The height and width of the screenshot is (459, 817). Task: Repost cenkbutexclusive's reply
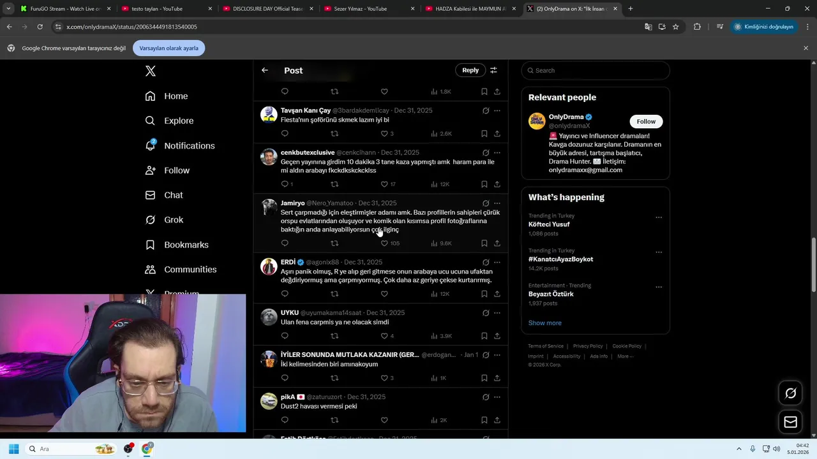tap(334, 184)
